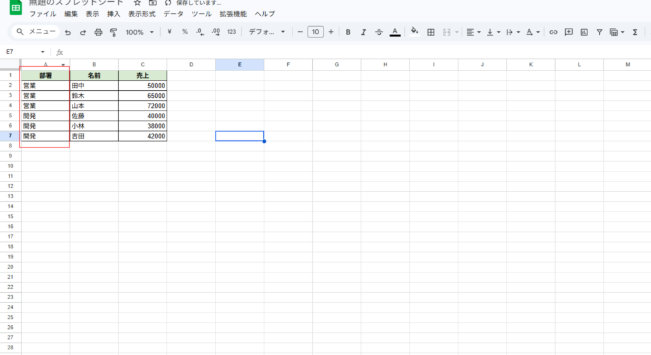This screenshot has height=355, width=651.
Task: Create a filter with the funnel icon
Action: 599,32
